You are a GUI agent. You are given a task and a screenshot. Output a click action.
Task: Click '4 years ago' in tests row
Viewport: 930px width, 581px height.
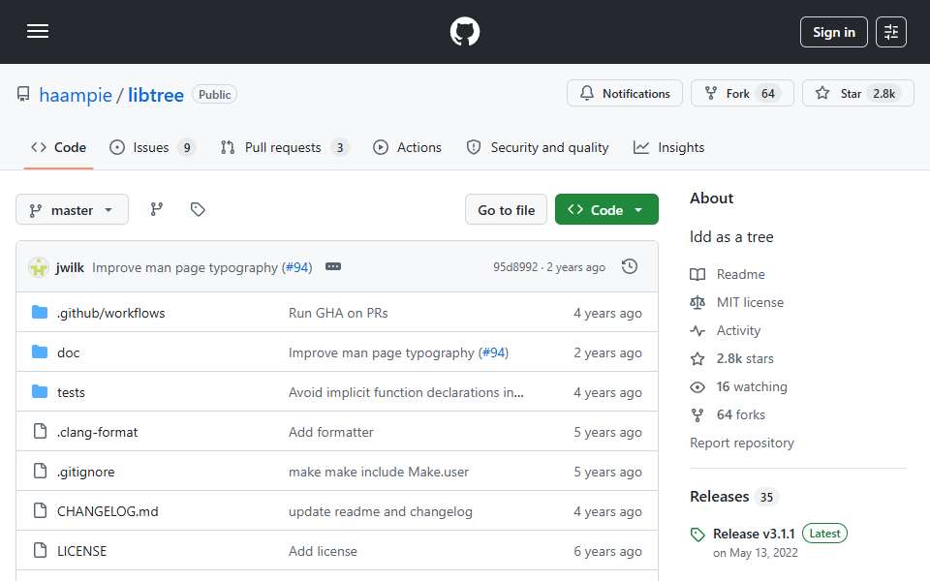point(607,392)
